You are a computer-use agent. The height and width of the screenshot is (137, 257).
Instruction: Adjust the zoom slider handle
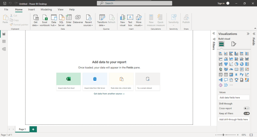(x=223, y=135)
